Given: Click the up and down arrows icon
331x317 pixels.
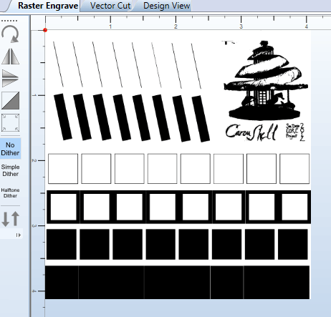Looking at the screenshot, I should pyautogui.click(x=11, y=219).
